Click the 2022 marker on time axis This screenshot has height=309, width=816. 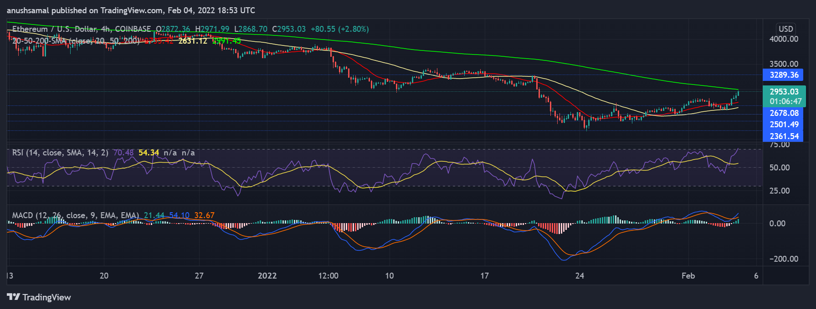(x=267, y=276)
